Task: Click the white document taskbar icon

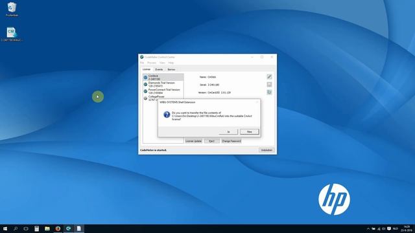Action: coord(79,228)
